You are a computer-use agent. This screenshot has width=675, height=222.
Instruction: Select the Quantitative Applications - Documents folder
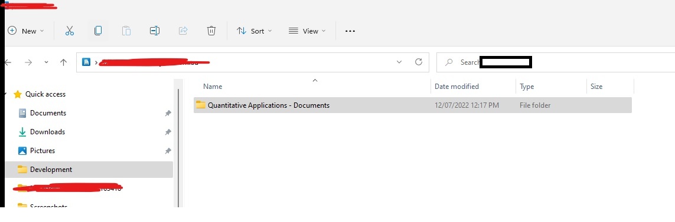click(x=412, y=105)
